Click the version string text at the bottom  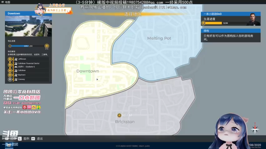133,146
